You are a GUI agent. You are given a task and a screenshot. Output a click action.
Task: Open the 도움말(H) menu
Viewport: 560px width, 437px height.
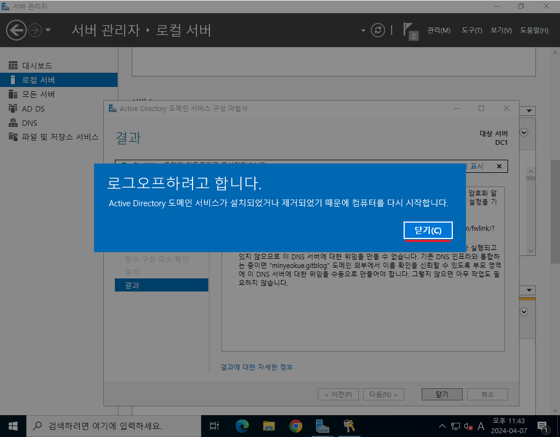pyautogui.click(x=534, y=31)
